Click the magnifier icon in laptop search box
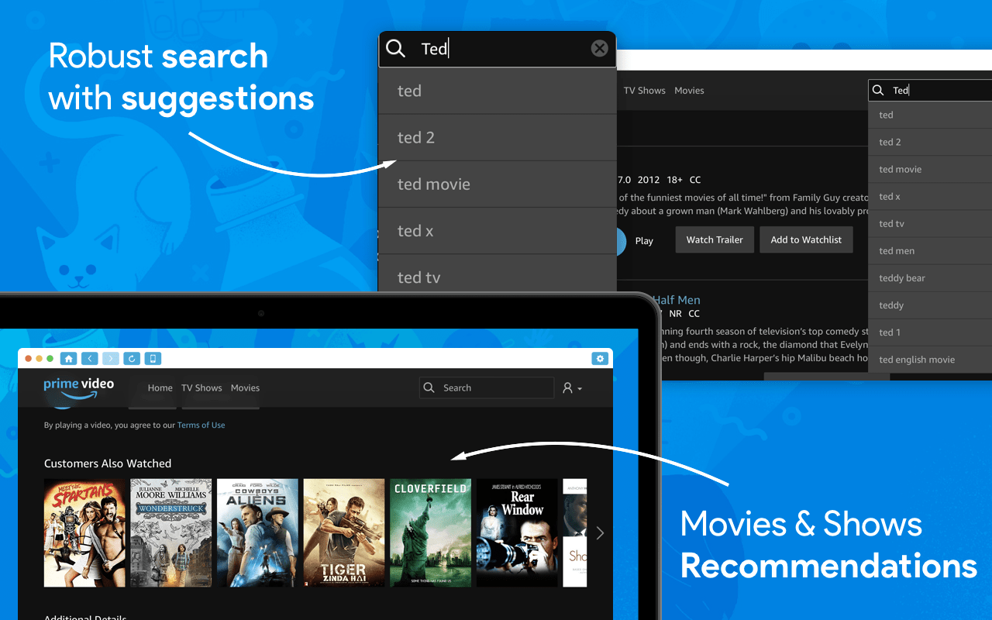 [x=429, y=387]
